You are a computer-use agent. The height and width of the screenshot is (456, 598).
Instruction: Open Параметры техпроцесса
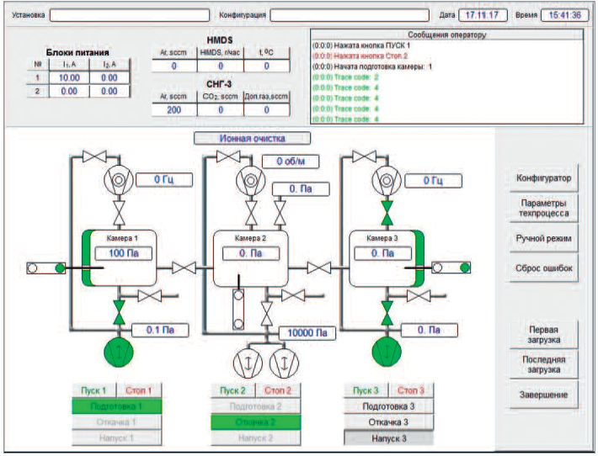544,208
